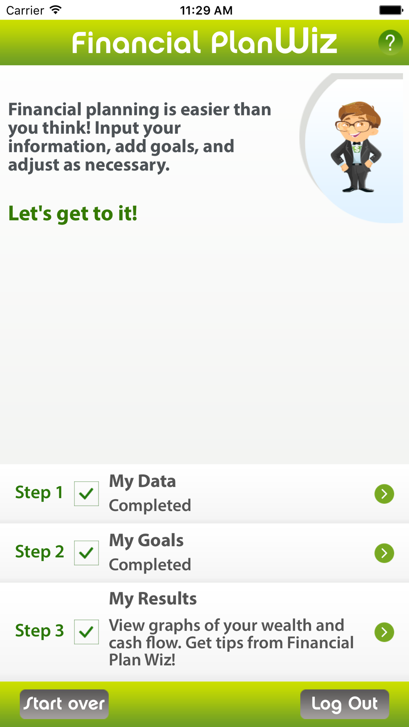Toggle the Step 3 My Results checkbox
The width and height of the screenshot is (409, 727).
click(86, 632)
